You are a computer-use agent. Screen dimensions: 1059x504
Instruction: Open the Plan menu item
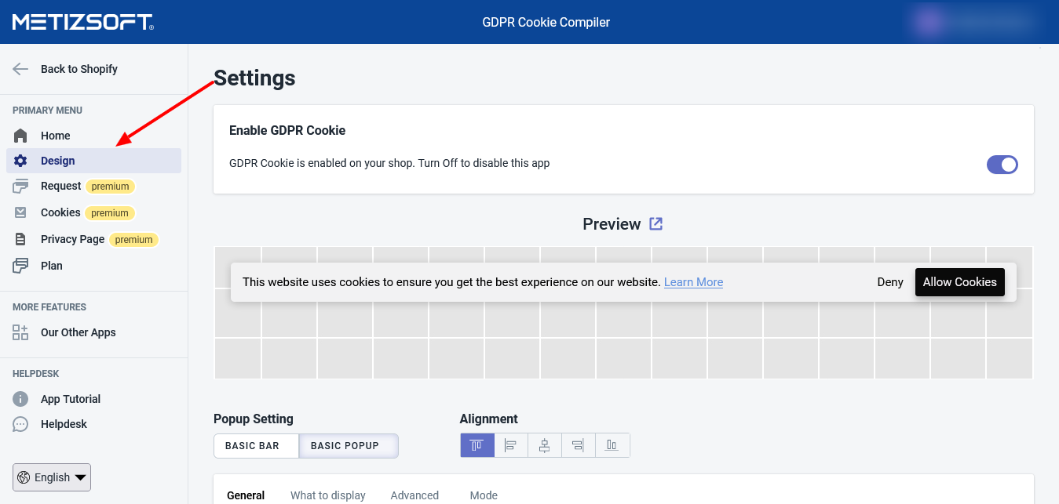pos(52,266)
